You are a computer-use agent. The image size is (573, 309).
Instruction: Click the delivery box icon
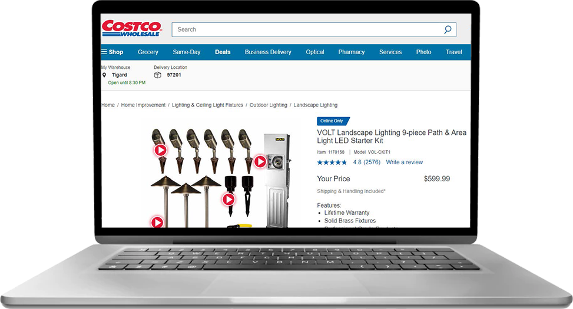157,75
